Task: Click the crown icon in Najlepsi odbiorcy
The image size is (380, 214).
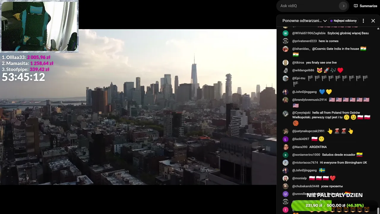Action: (x=331, y=21)
